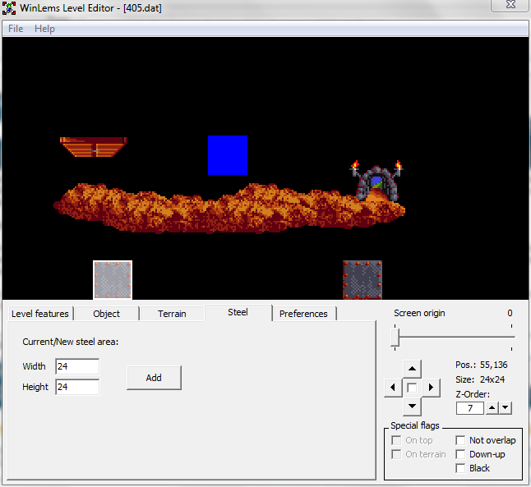Click the Add steel area button
The image size is (531, 487).
[154, 378]
